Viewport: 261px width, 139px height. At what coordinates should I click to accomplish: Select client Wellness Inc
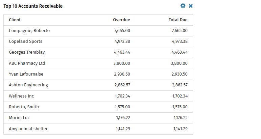coord(21,96)
